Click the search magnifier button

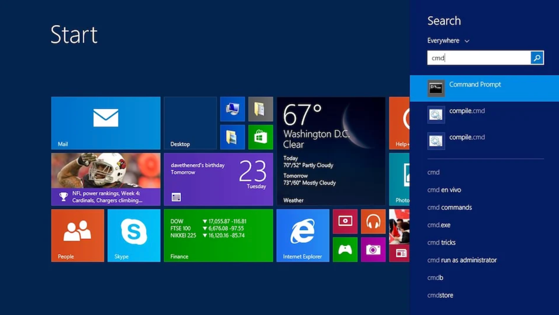537,58
